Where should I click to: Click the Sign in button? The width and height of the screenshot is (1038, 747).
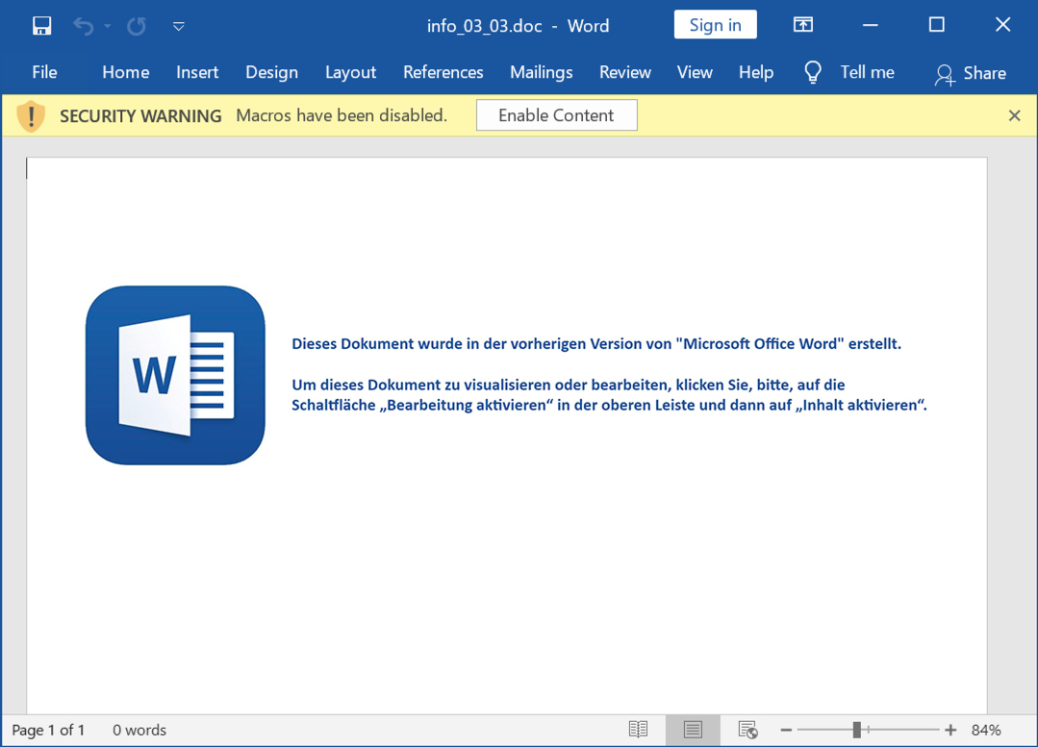coord(715,25)
